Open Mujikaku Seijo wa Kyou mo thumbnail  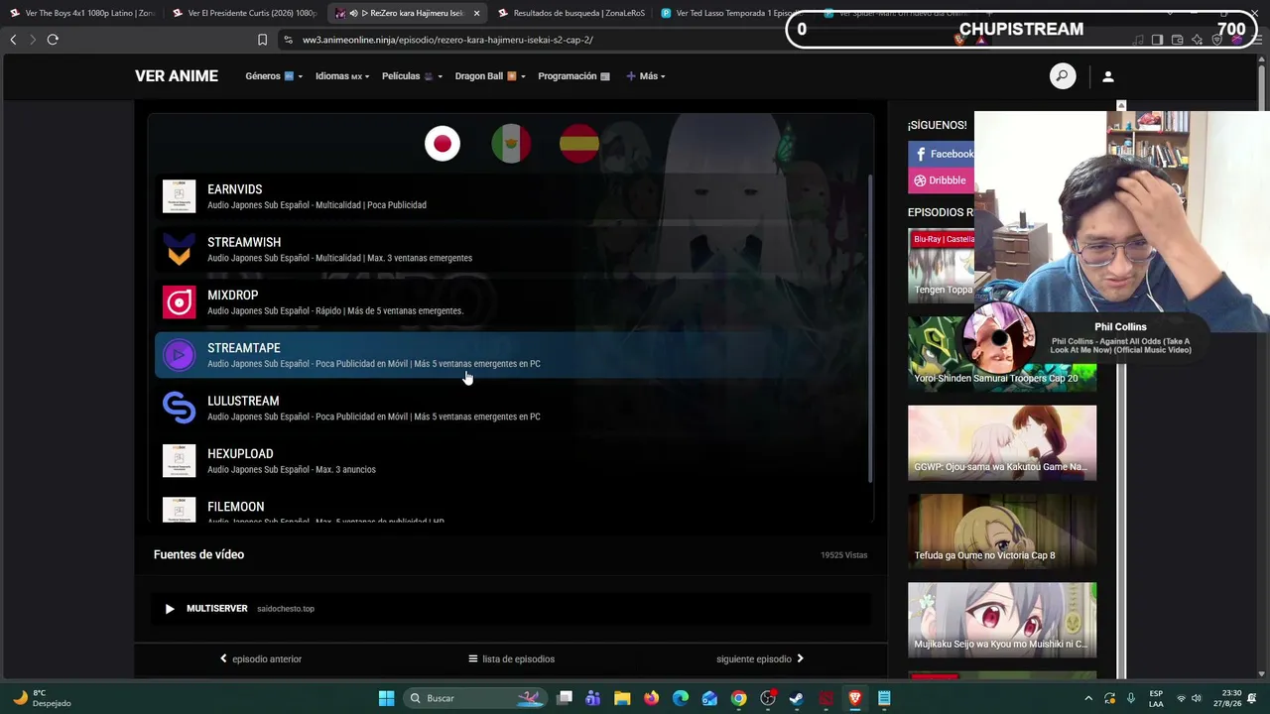1002,620
